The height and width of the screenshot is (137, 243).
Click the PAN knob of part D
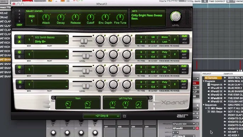(x=100, y=84)
